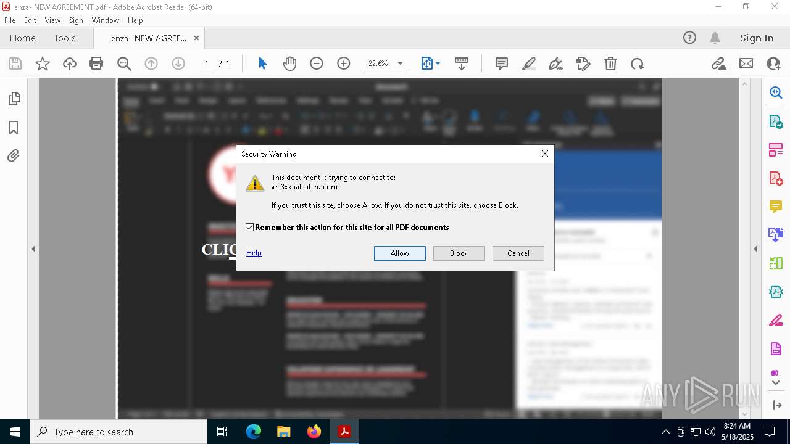Open Organize Pages tool right pane
The height and width of the screenshot is (444, 790).
tap(776, 150)
